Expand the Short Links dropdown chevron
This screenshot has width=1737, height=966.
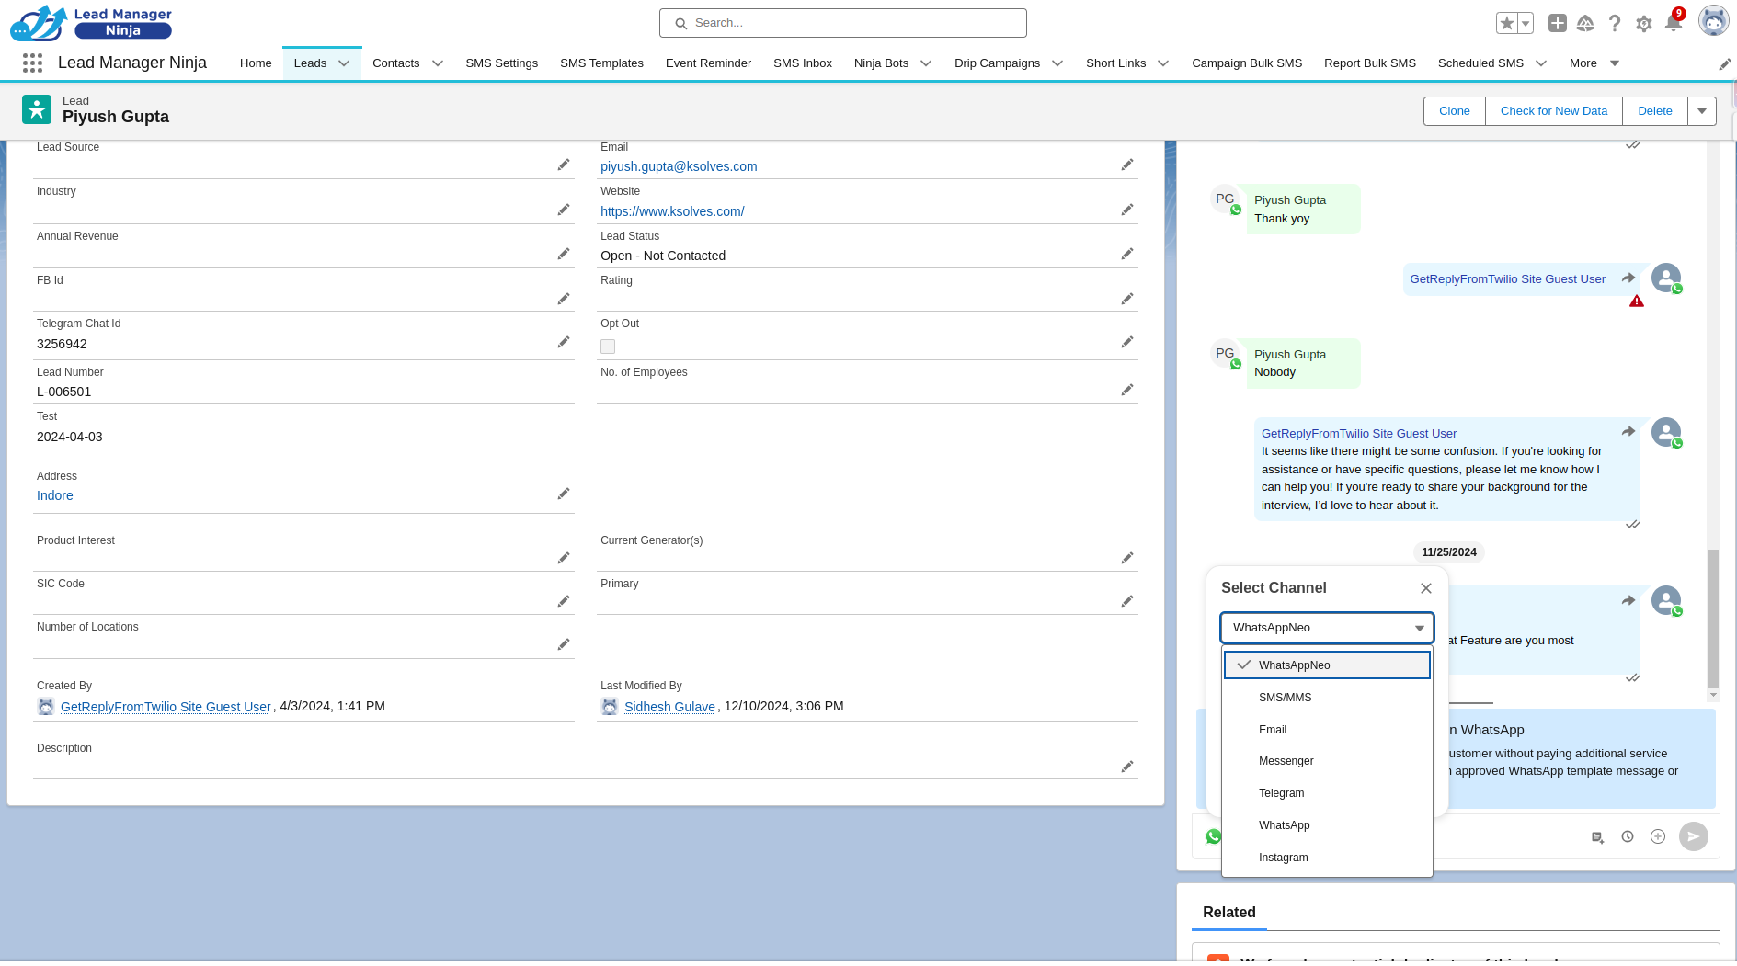[1163, 63]
